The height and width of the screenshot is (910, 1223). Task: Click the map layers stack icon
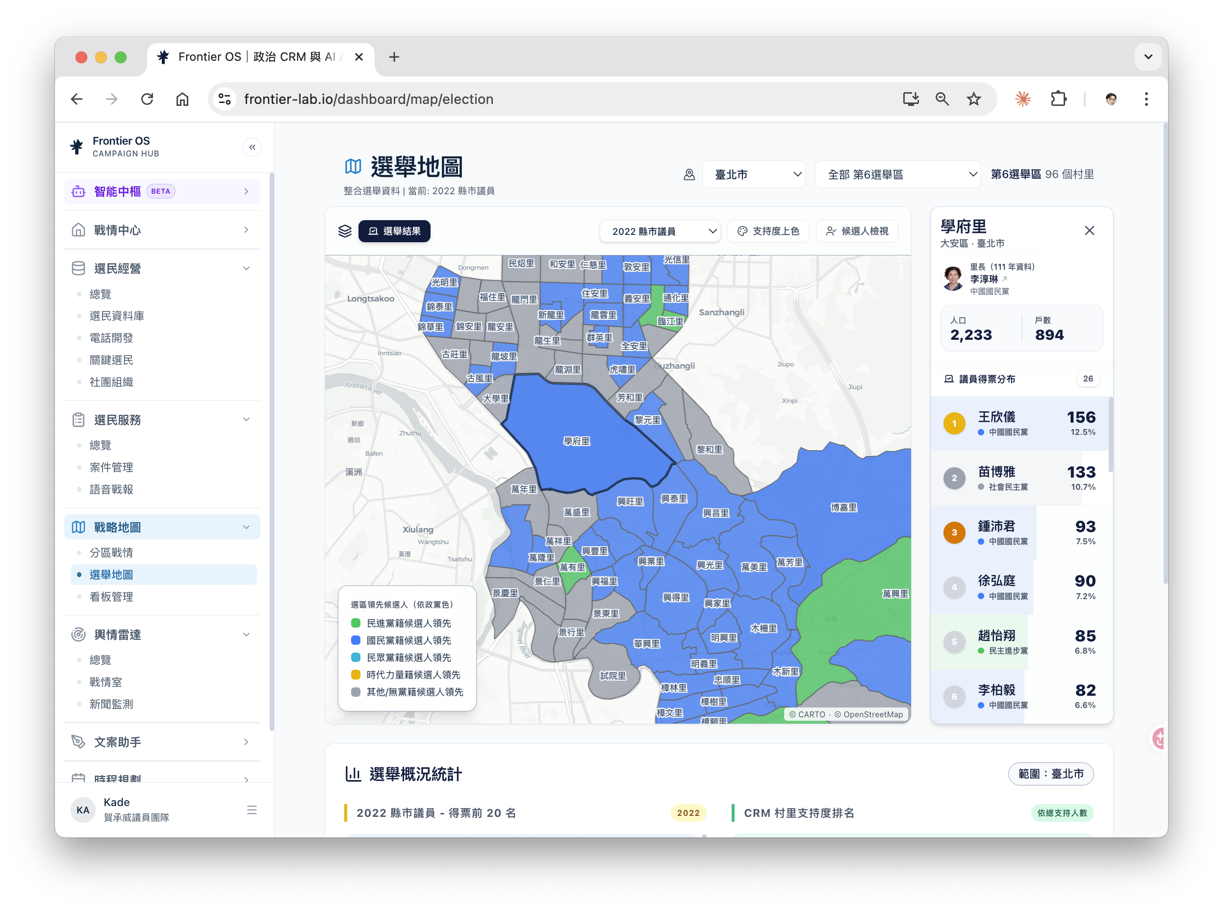pyautogui.click(x=345, y=231)
